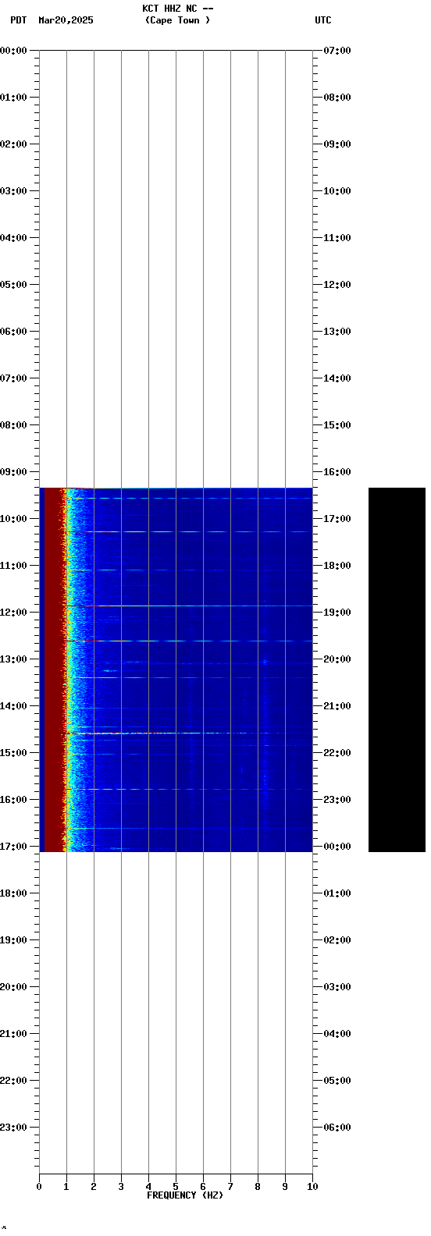Viewport: 431px width, 1236px height.
Task: Click the 'FREQUENCY (HZ)' axis title
Action: tap(185, 1195)
